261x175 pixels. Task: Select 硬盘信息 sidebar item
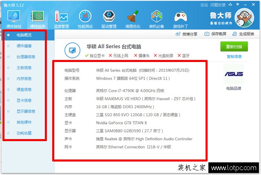coord(24,90)
